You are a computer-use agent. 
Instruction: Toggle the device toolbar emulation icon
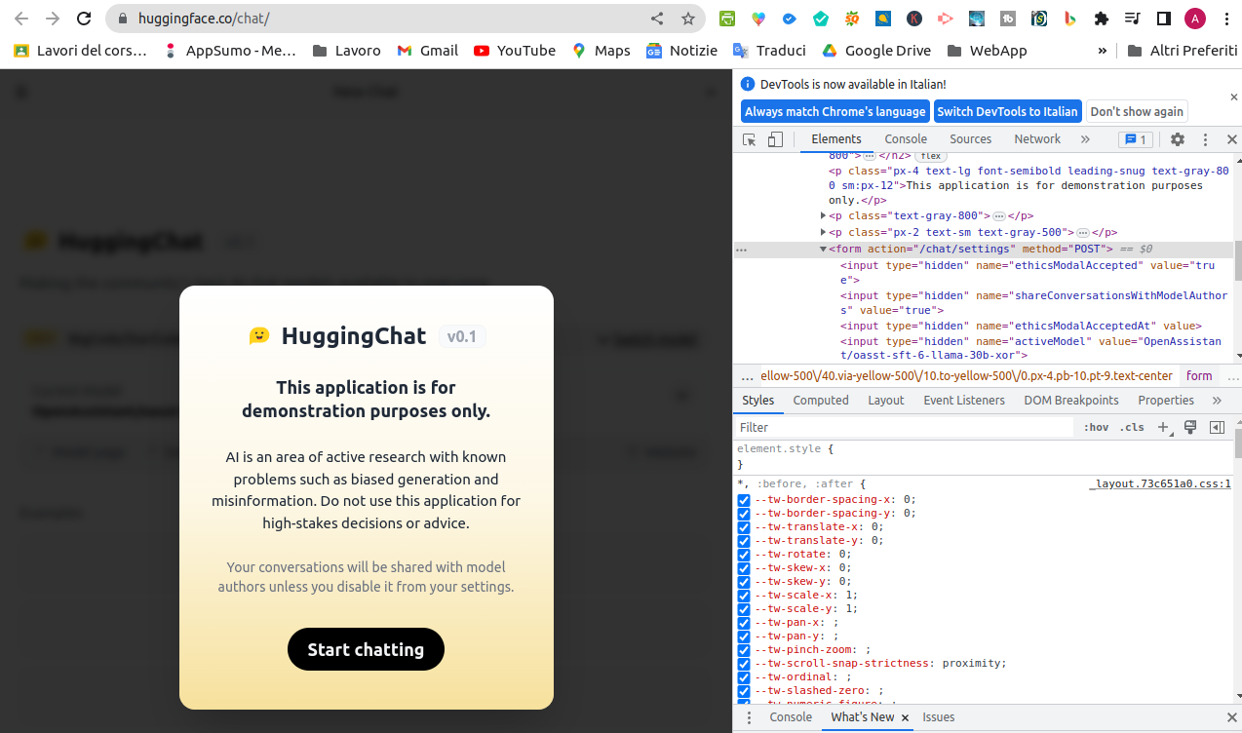coord(774,139)
